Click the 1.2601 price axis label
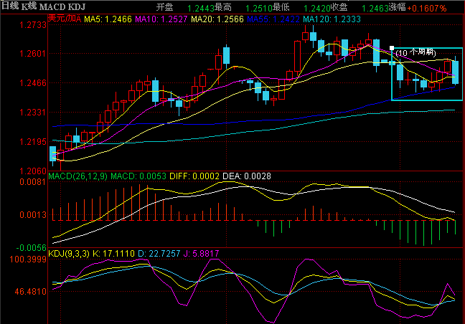 (x=33, y=54)
